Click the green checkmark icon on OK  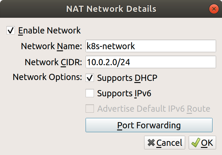tap(196, 143)
